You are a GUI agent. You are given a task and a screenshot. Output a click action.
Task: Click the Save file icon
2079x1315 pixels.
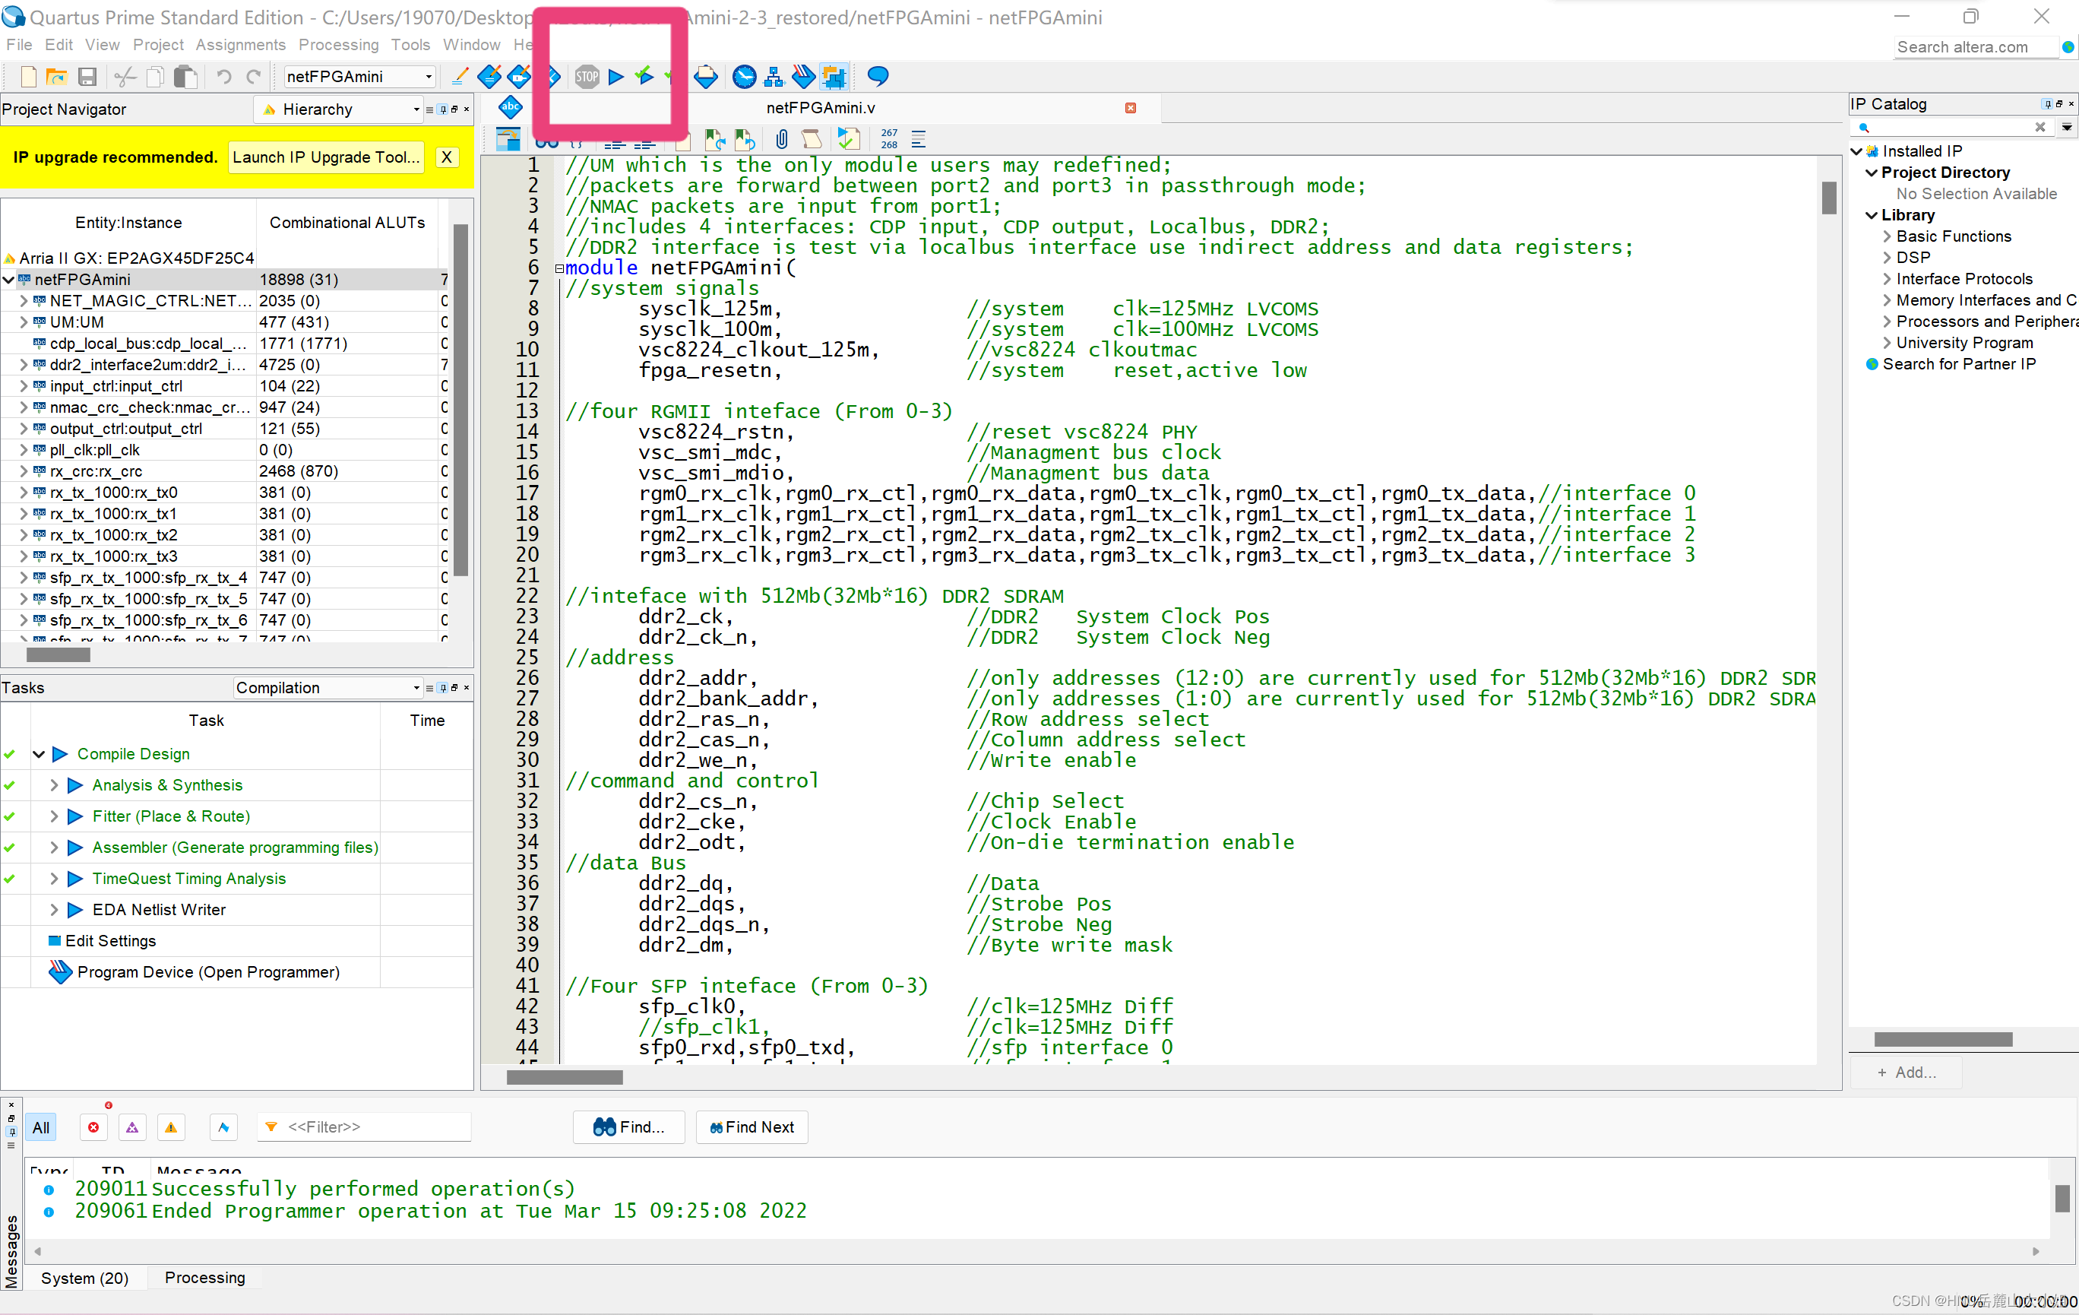[x=87, y=77]
